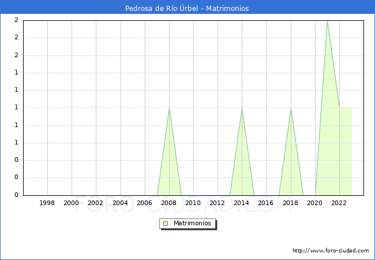Click the Matrimonios legend label
The height and width of the screenshot is (260, 375).
click(x=192, y=223)
